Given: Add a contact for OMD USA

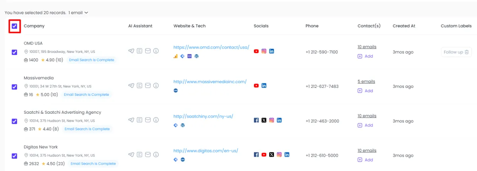Looking at the screenshot, I should click(x=365, y=56).
